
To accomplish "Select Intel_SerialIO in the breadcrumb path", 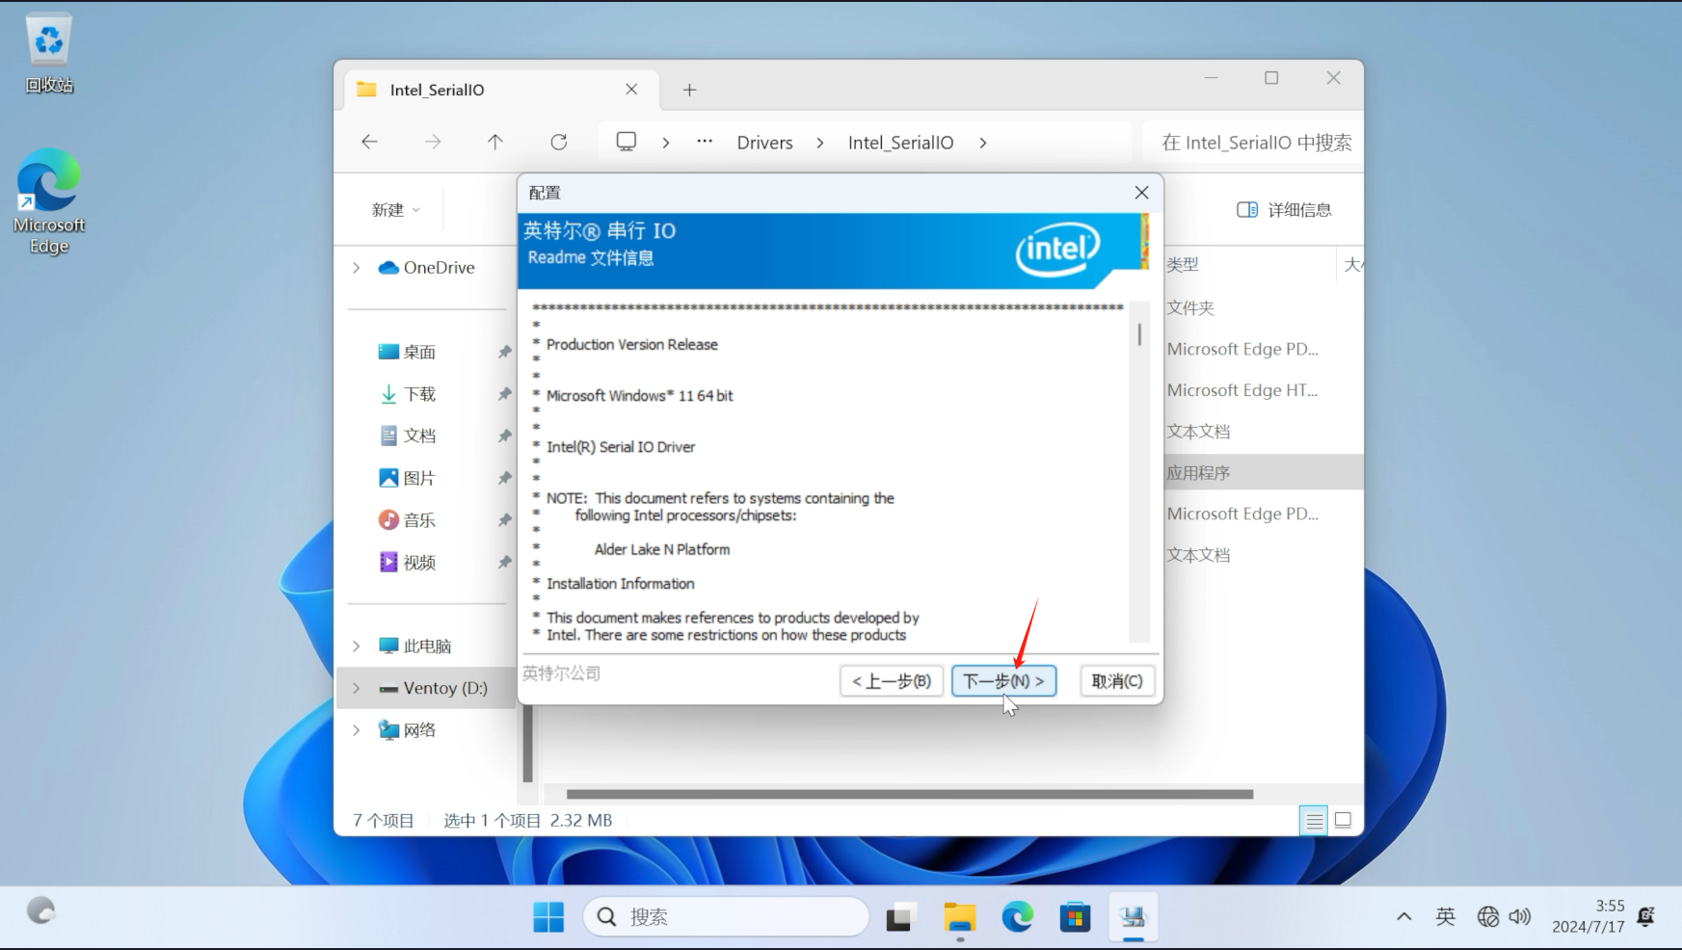I will pyautogui.click(x=900, y=143).
